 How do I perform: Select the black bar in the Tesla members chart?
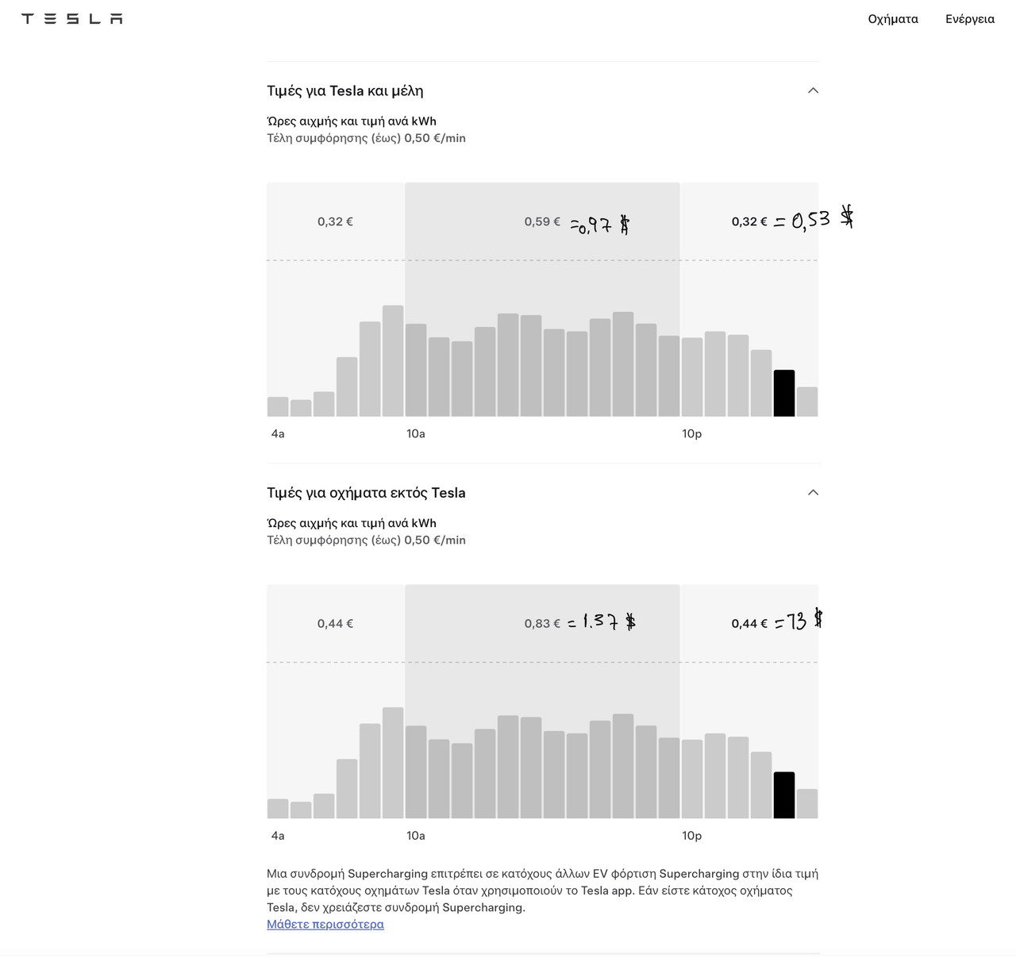click(x=784, y=393)
